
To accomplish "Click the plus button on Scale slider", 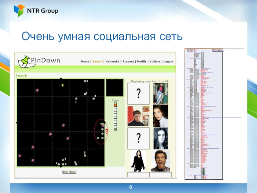I will (x=115, y=129).
